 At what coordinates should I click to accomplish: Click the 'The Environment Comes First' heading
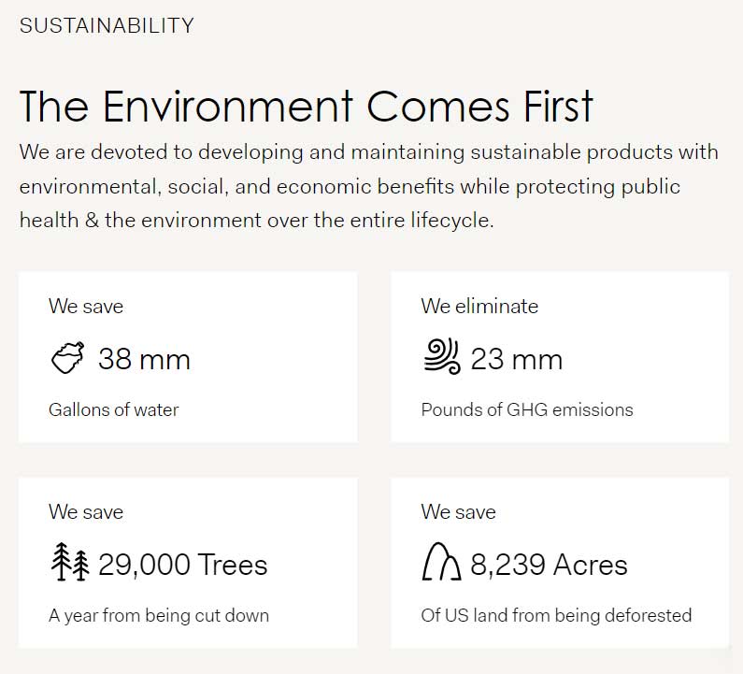coord(306,106)
